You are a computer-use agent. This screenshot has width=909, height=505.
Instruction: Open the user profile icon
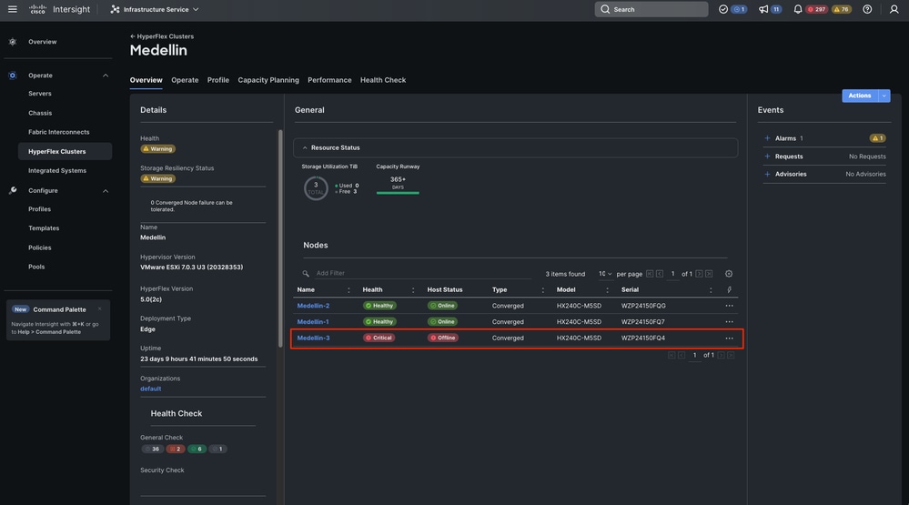click(894, 9)
